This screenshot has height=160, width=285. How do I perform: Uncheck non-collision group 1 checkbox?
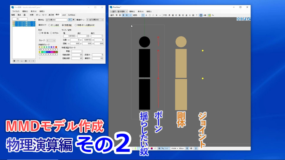[40, 49]
